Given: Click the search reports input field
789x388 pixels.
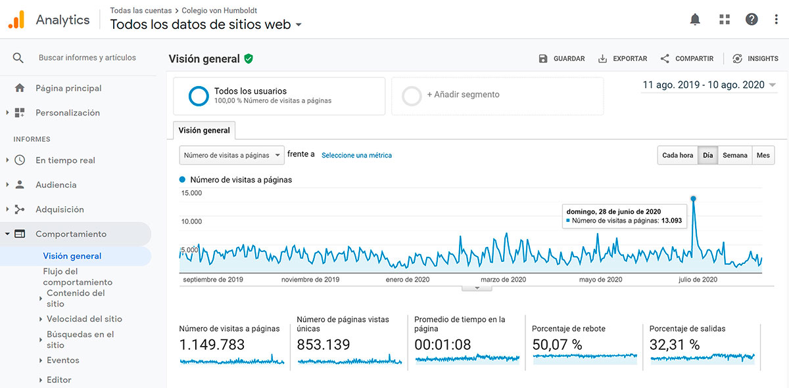Looking at the screenshot, I should coord(87,58).
